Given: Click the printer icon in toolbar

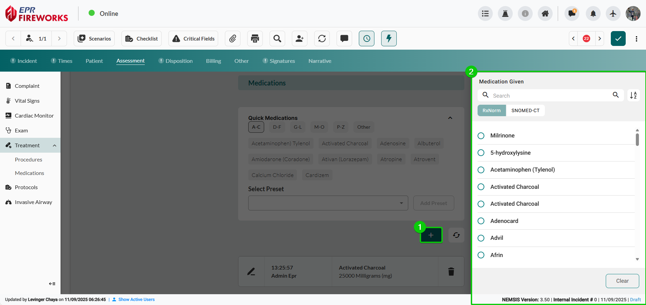Looking at the screenshot, I should pos(255,39).
